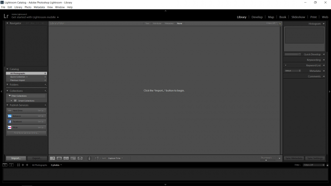Collapse the Collections panel
Image resolution: width=331 pixels, height=186 pixels.
click(7, 91)
